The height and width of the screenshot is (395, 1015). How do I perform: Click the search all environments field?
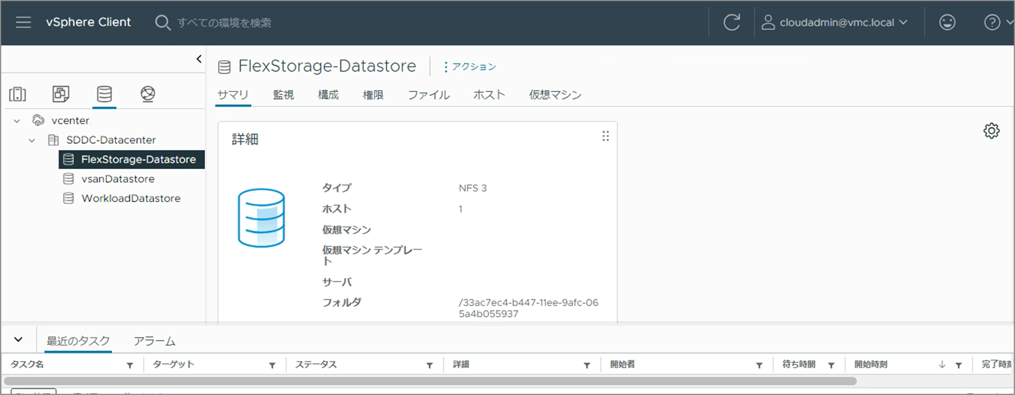click(224, 22)
